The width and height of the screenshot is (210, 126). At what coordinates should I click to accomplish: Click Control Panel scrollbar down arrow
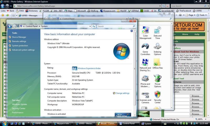pyautogui.click(x=172, y=108)
